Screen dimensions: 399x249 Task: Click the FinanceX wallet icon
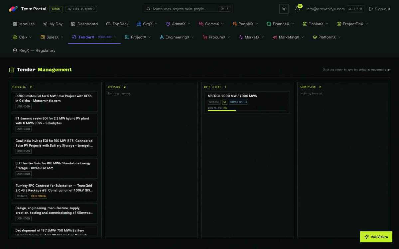(x=269, y=24)
